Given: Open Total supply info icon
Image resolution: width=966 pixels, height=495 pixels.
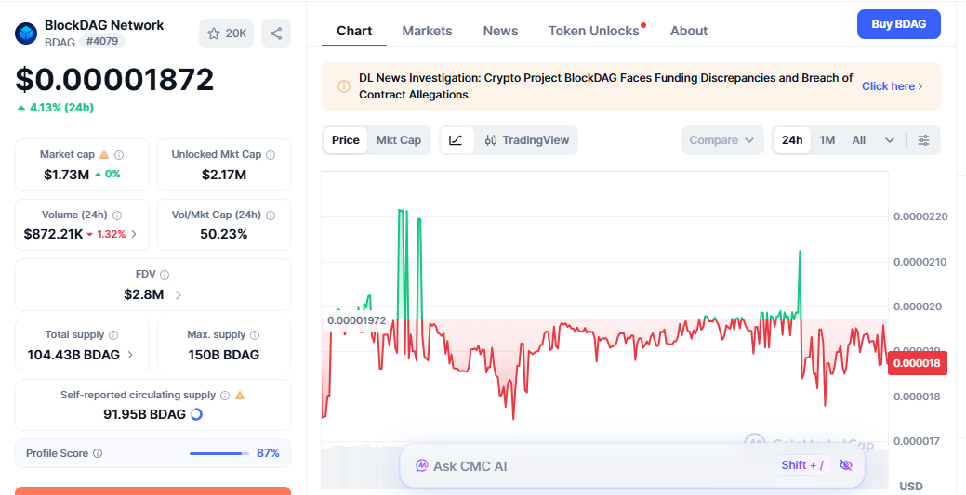Looking at the screenshot, I should 113,335.
